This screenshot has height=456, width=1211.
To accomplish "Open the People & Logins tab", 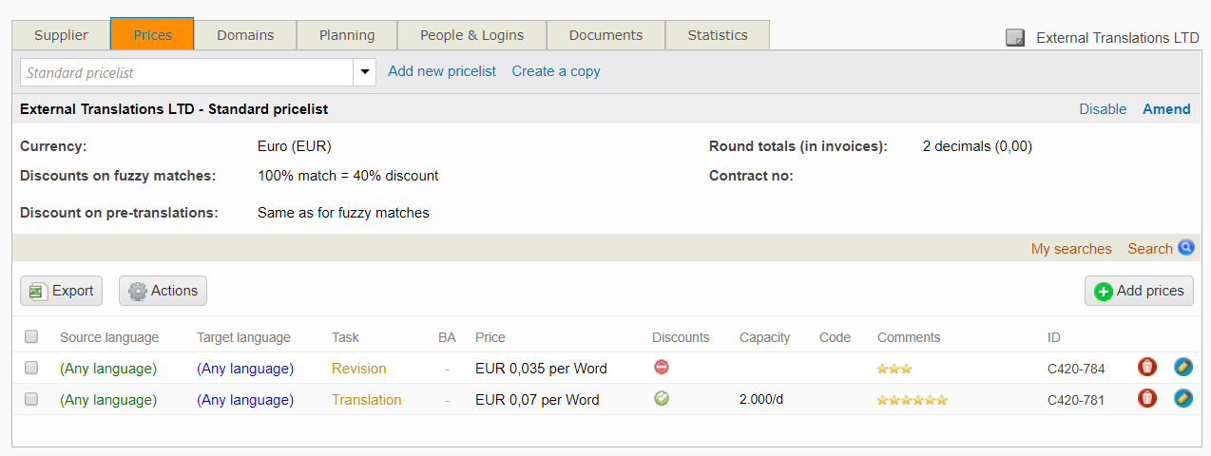I will pos(471,35).
